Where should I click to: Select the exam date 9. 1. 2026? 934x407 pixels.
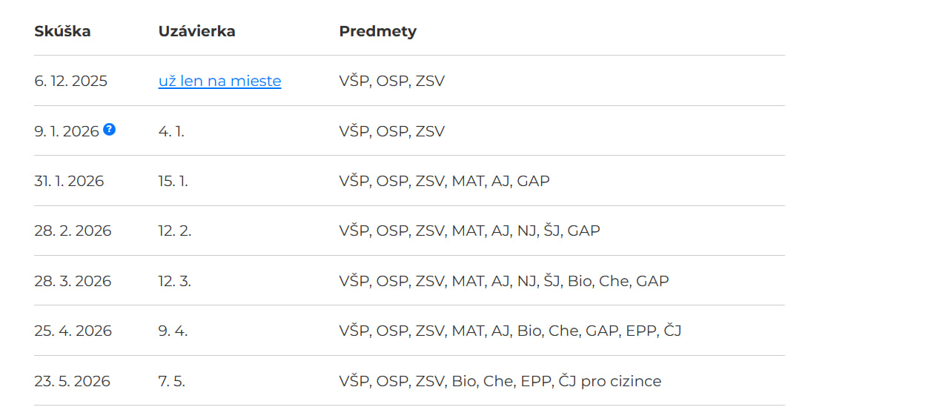point(66,131)
